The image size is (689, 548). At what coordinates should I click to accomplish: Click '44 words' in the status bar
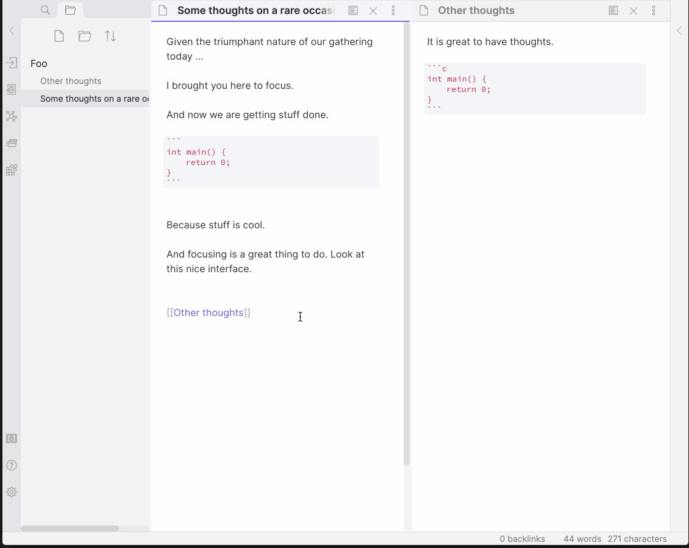click(x=582, y=539)
